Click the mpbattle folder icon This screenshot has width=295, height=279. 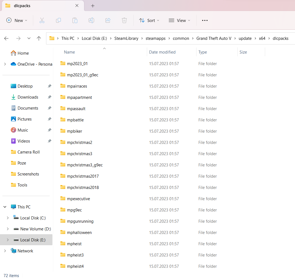[63, 120]
